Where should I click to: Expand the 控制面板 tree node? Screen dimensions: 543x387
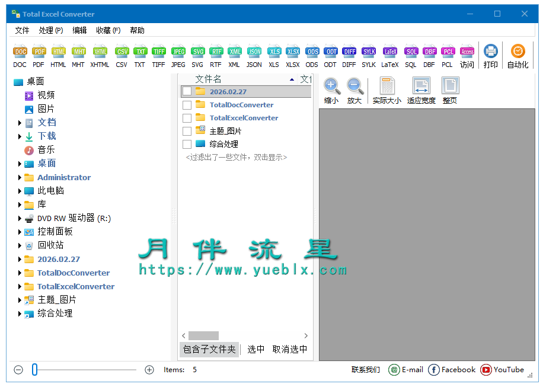click(x=20, y=232)
